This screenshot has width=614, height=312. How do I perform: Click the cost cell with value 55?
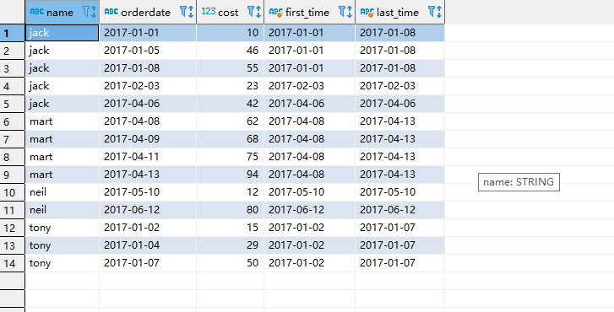pyautogui.click(x=231, y=68)
